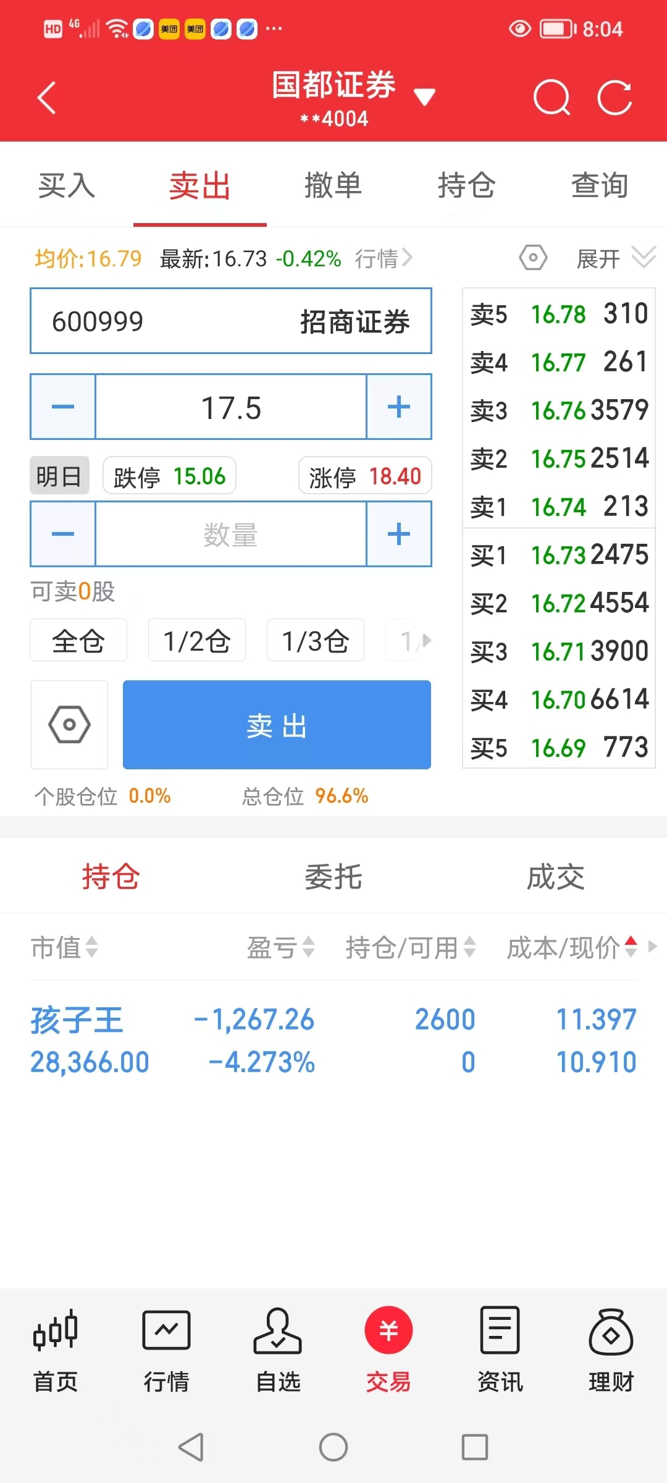The image size is (667, 1483).
Task: Expand the quote panel with 展开
Action: coord(616,258)
